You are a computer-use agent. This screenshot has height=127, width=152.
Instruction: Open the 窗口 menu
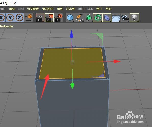[x=99, y=9]
